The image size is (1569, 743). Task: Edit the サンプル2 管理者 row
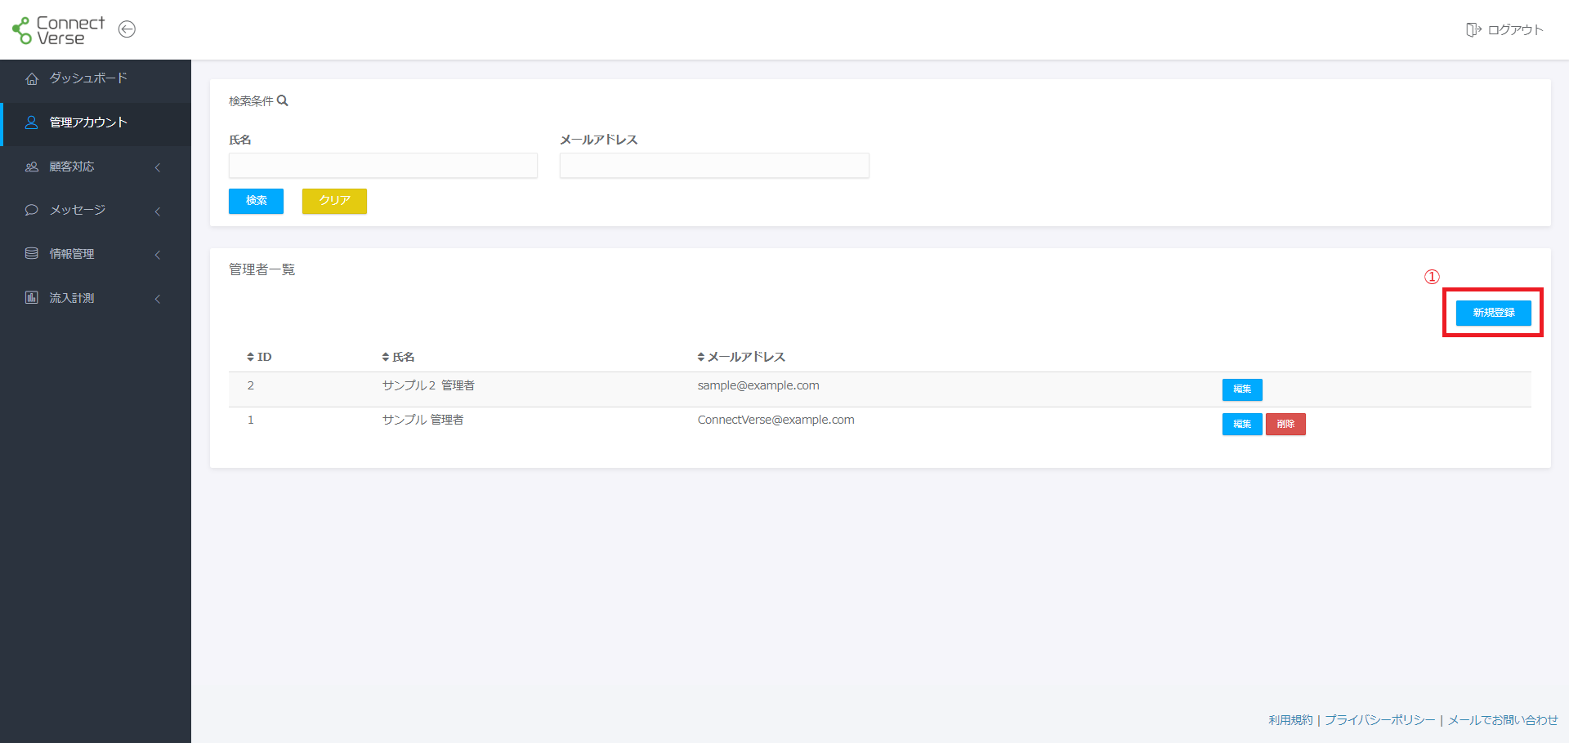[1242, 389]
